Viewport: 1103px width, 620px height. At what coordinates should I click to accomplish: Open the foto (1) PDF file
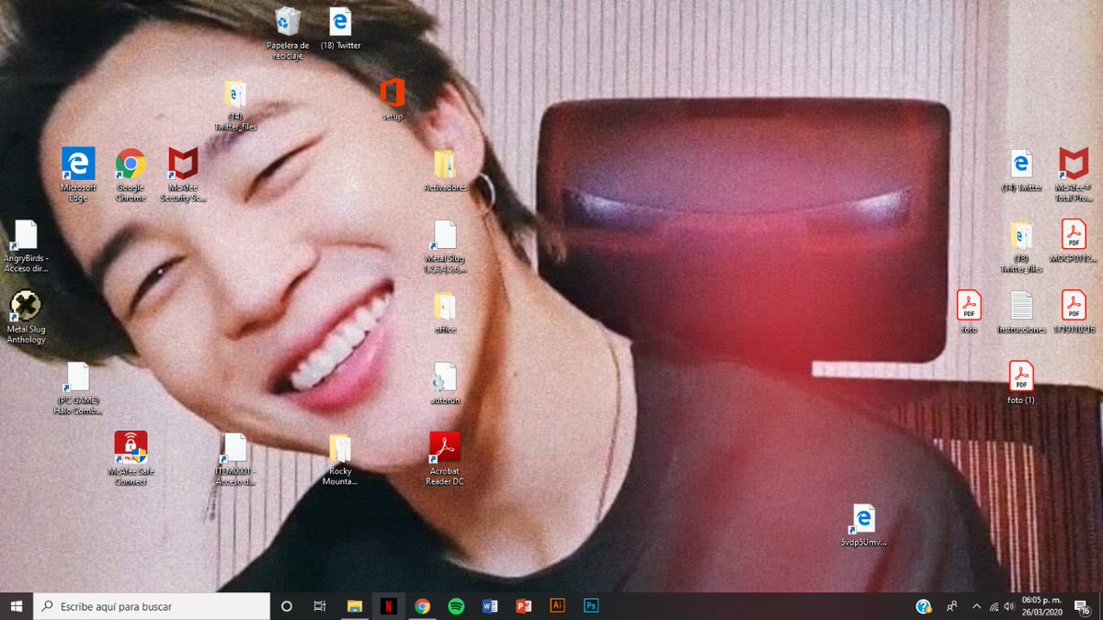coord(1021,377)
